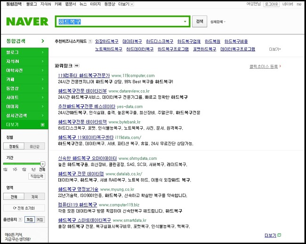The width and height of the screenshot is (306, 244).
Task: Open the 사이트 sidebar tab
Action: tap(24, 97)
